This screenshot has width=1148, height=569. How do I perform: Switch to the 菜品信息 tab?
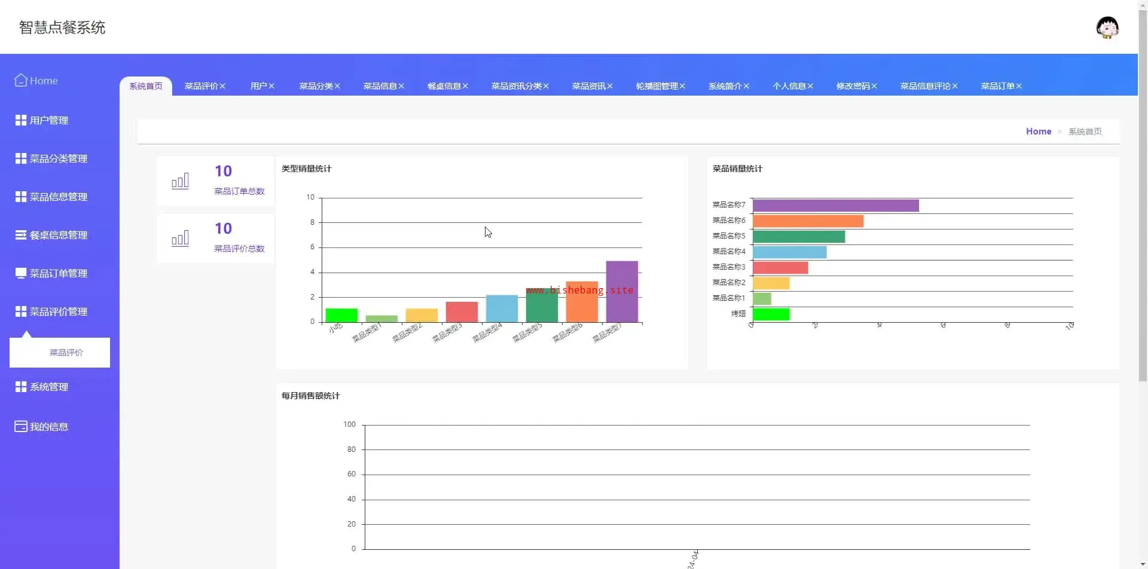[x=380, y=86]
